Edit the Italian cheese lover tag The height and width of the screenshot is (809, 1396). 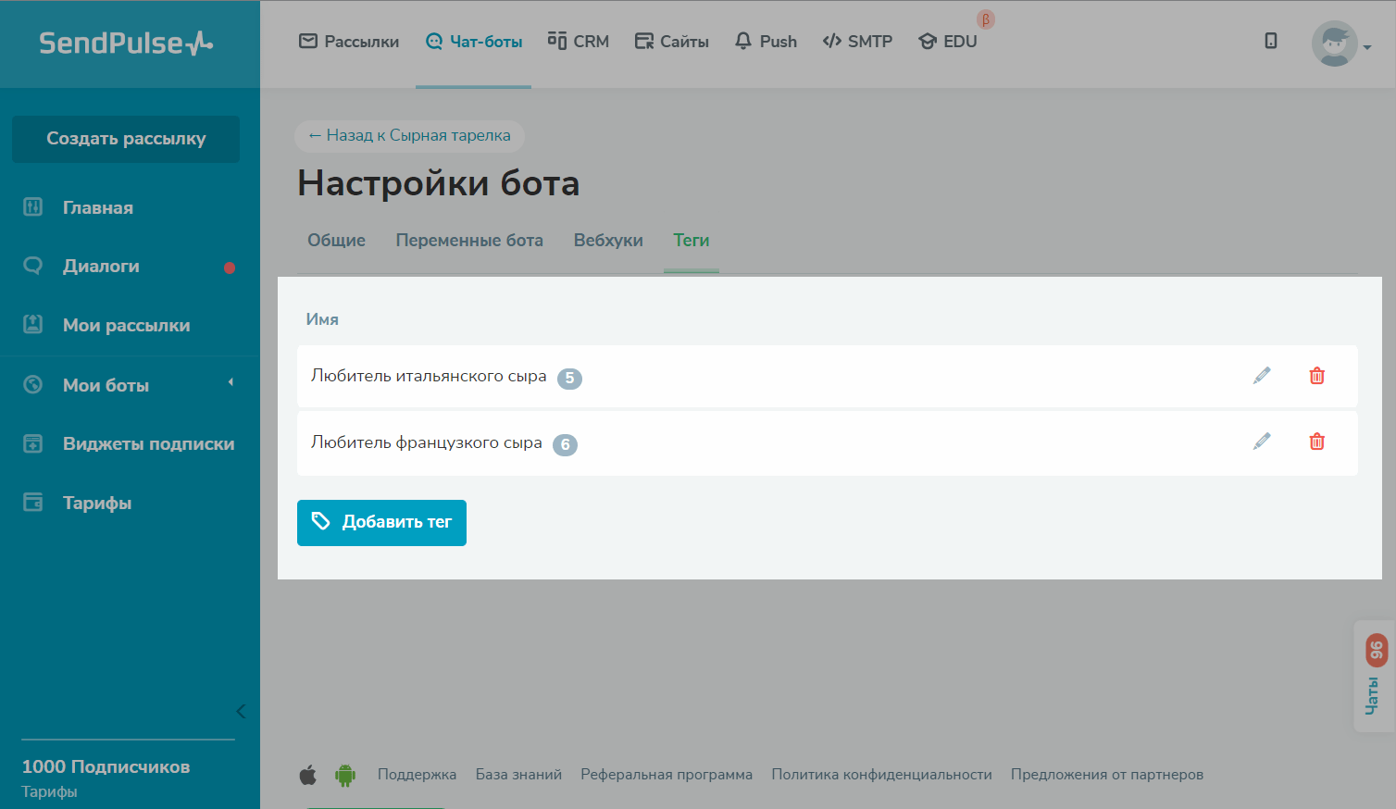coord(1262,375)
